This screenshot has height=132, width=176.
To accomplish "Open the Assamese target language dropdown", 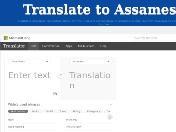I will pos(91,62).
